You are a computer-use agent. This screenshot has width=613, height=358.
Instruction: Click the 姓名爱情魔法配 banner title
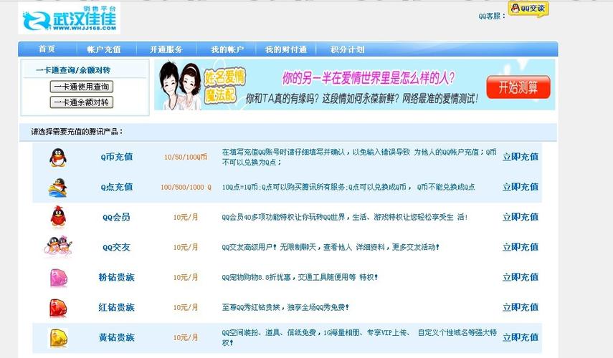coord(225,85)
